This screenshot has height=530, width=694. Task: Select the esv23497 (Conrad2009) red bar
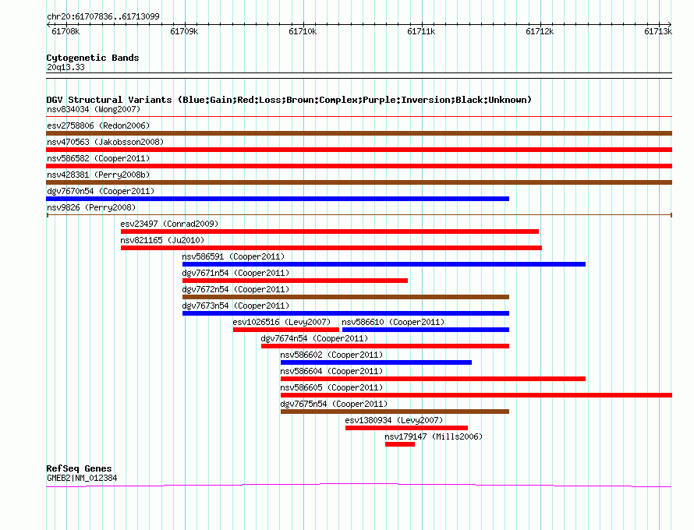[330, 231]
